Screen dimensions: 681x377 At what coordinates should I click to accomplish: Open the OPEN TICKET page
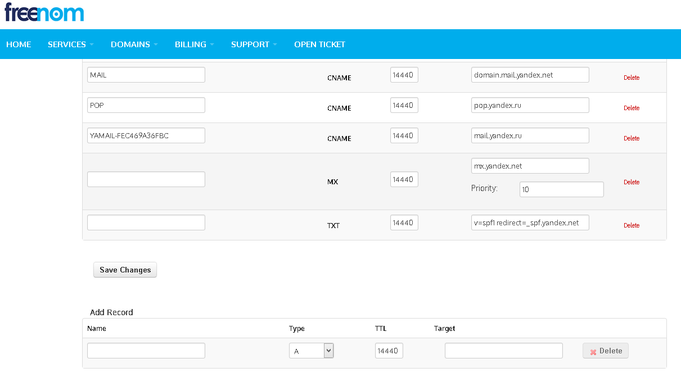[319, 44]
